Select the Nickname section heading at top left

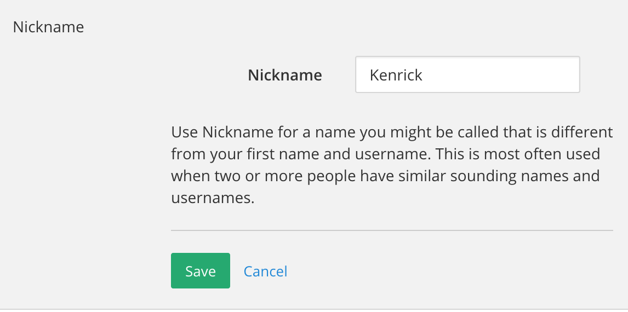pos(48,27)
